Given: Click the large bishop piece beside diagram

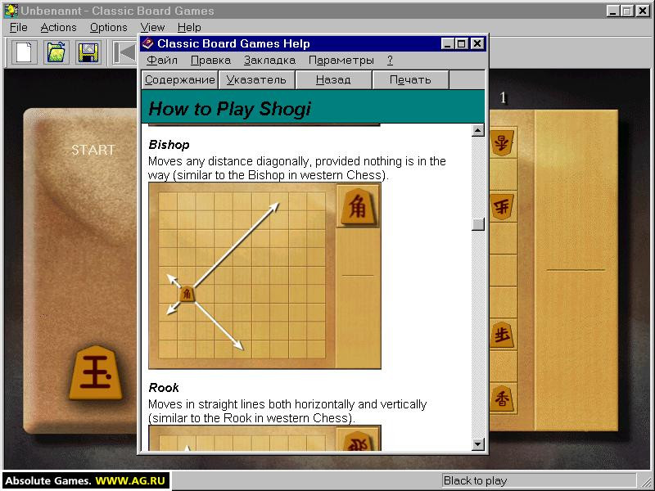Looking at the screenshot, I should (x=358, y=206).
